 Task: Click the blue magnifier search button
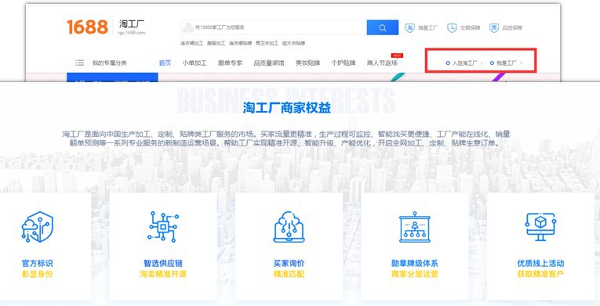point(382,27)
